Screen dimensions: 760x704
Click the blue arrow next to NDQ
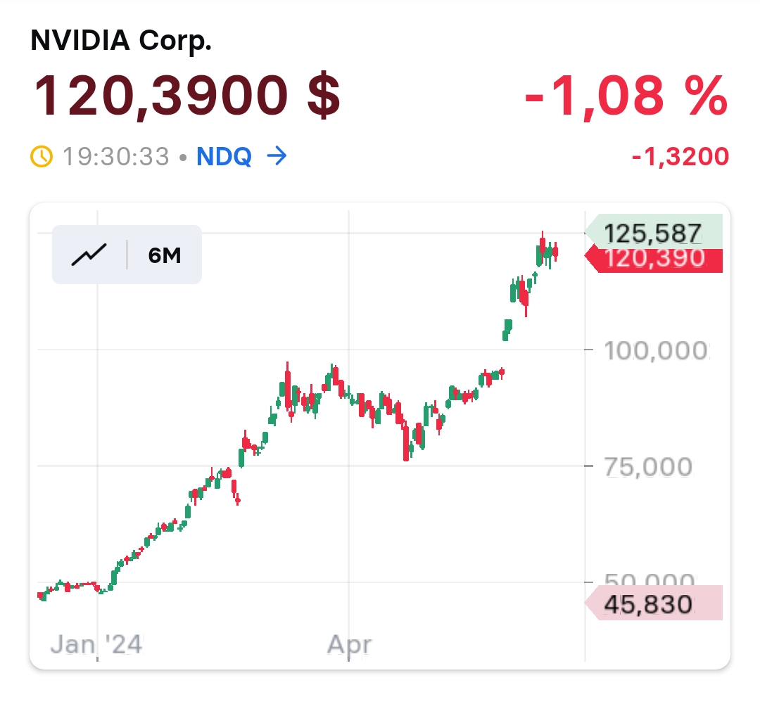[277, 155]
